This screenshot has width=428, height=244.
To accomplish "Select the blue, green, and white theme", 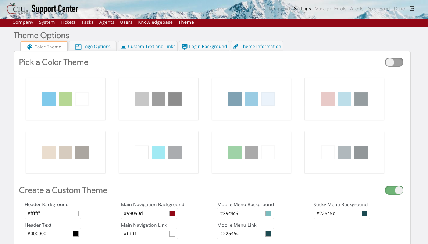I will 65,99.
